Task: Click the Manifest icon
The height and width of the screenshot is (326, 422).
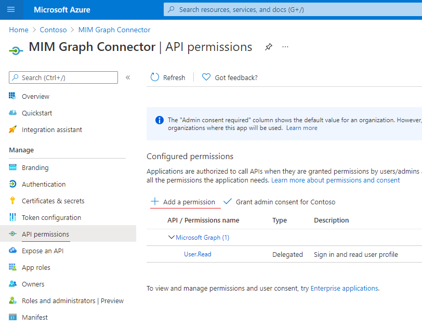Action: [12, 317]
